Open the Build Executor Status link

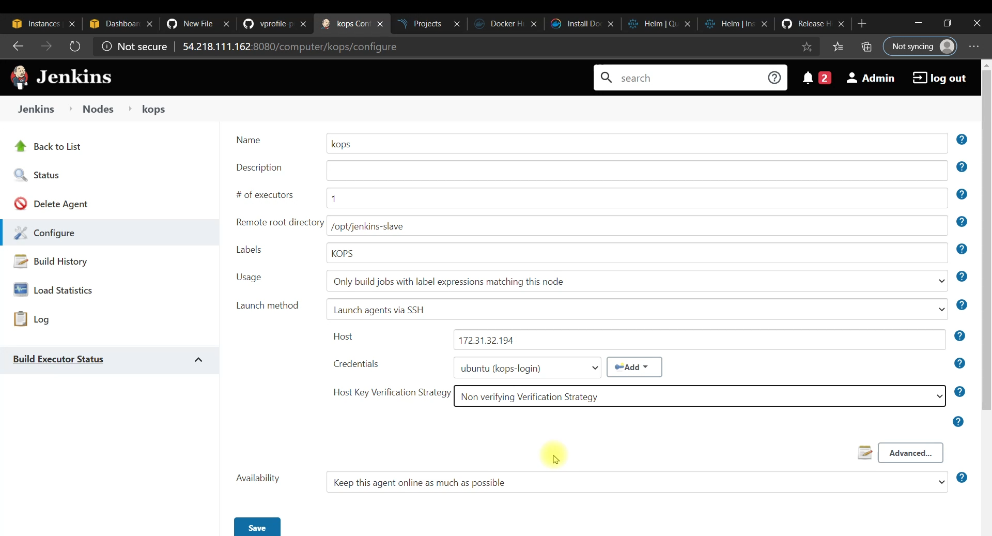[x=58, y=359]
